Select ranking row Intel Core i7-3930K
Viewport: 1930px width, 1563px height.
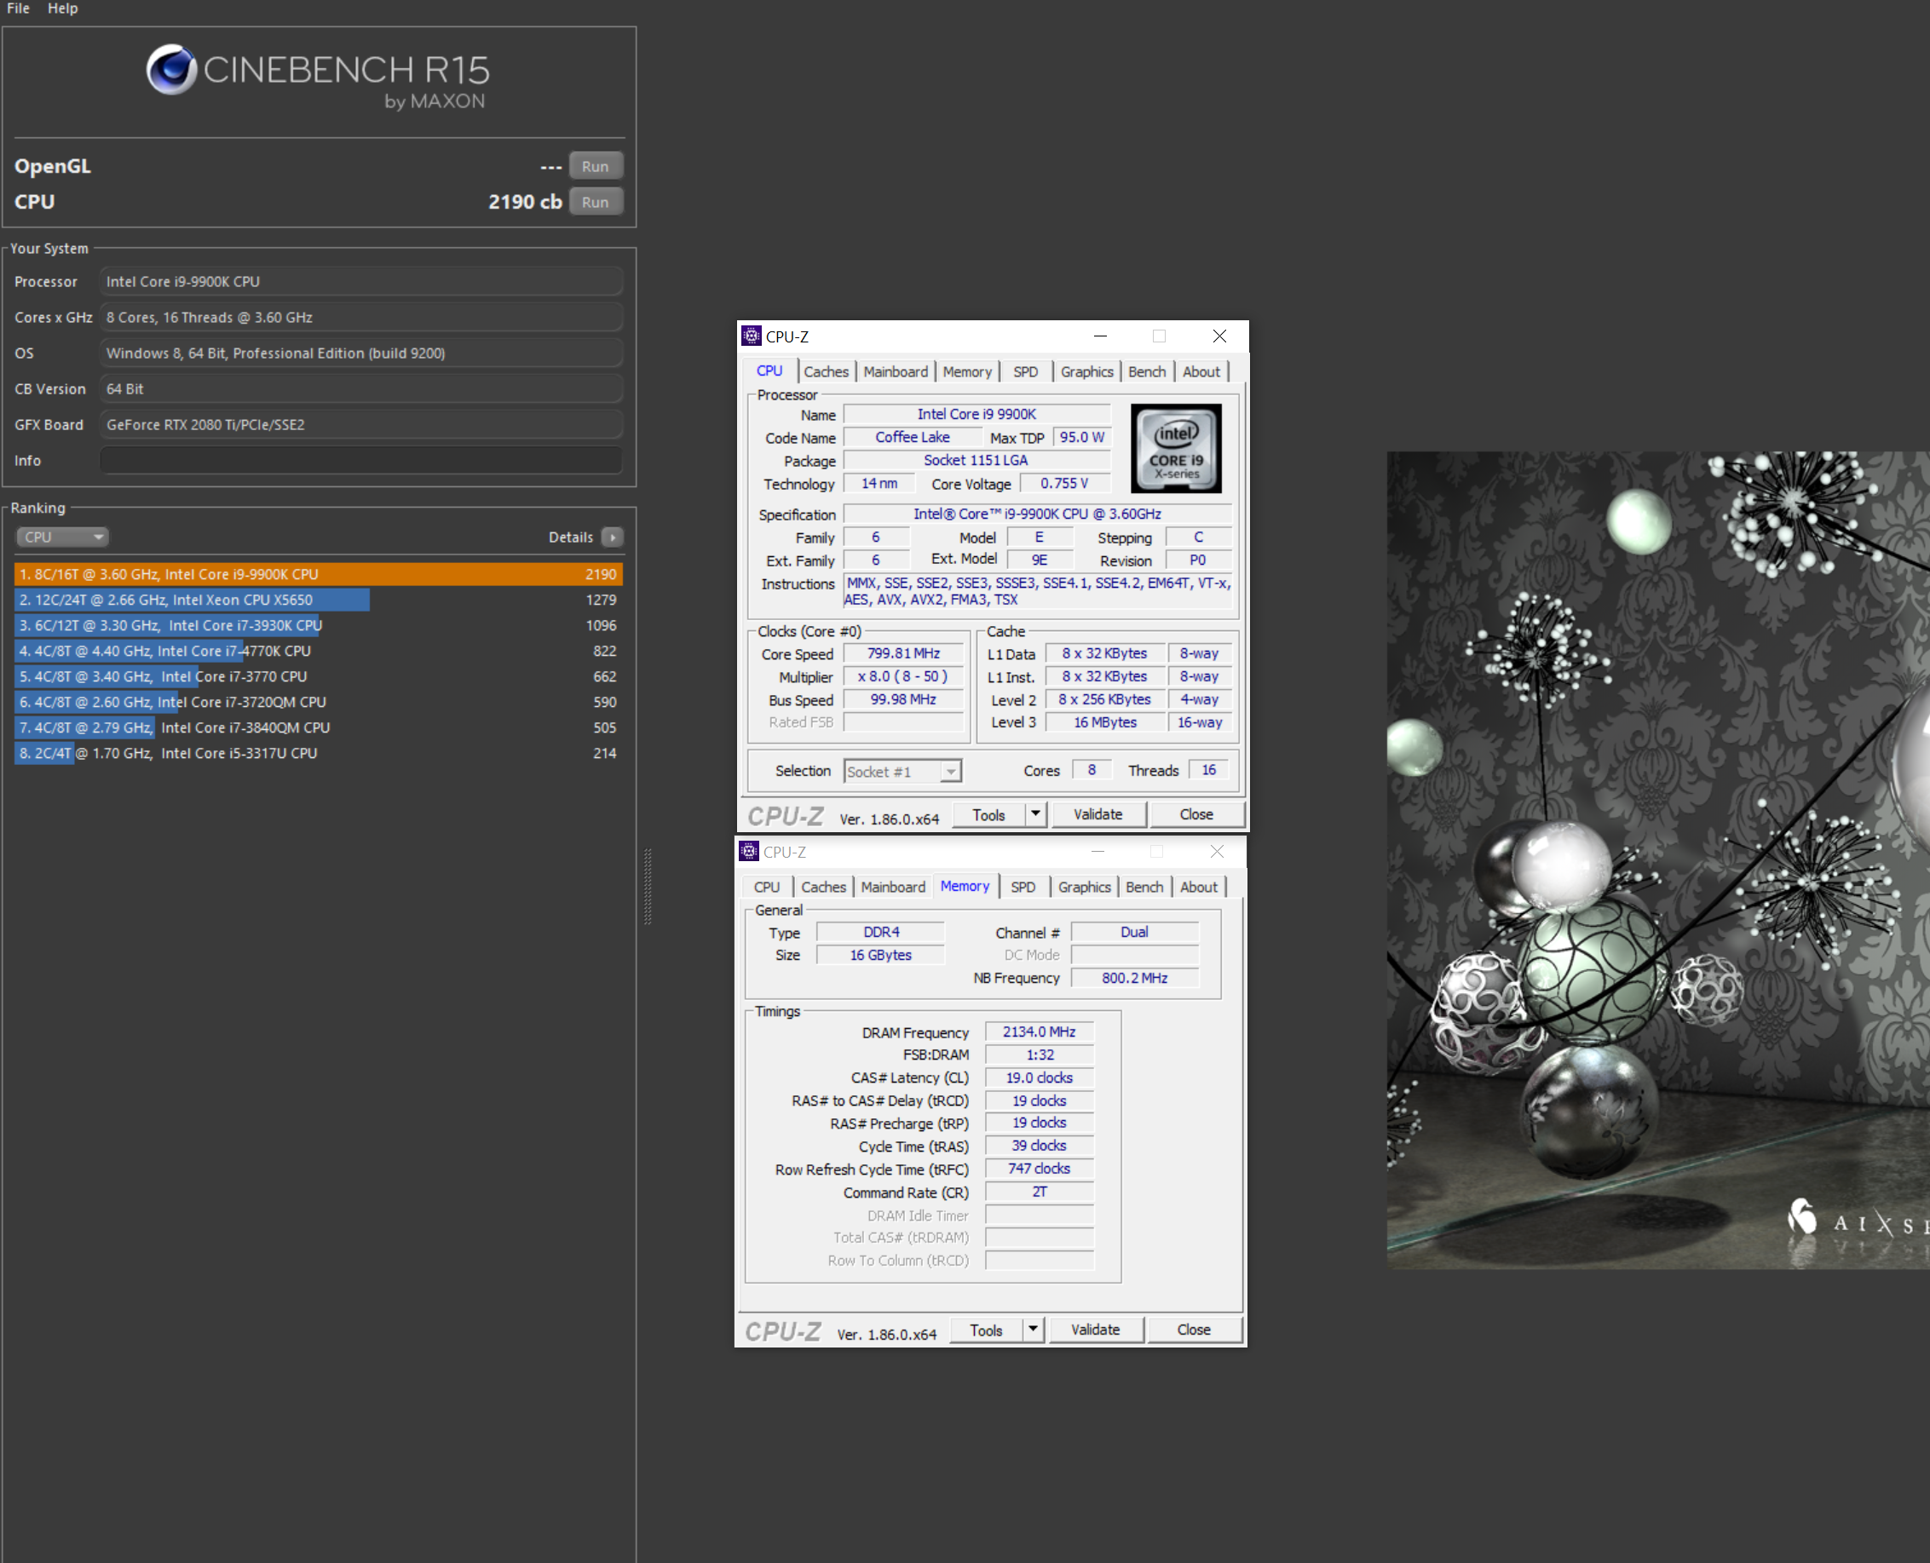click(318, 626)
